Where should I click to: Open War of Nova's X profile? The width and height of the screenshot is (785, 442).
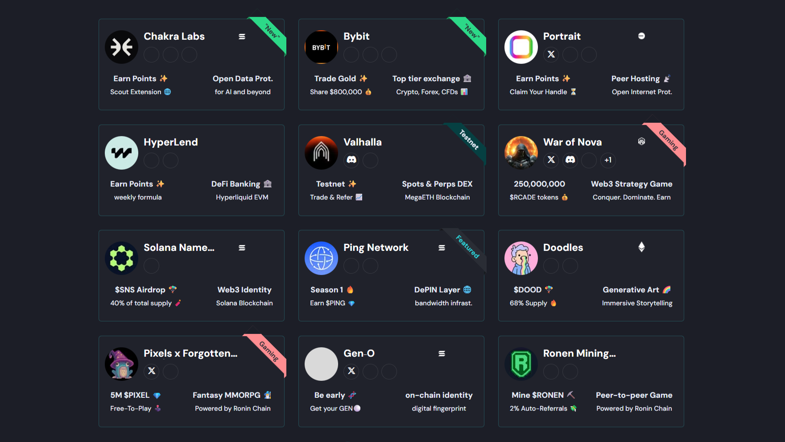551,160
